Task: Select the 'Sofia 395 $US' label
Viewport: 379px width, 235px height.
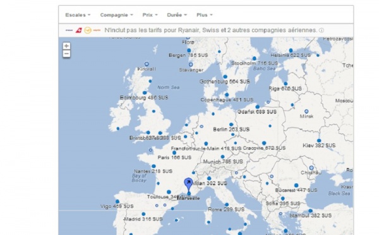Action: (x=283, y=203)
